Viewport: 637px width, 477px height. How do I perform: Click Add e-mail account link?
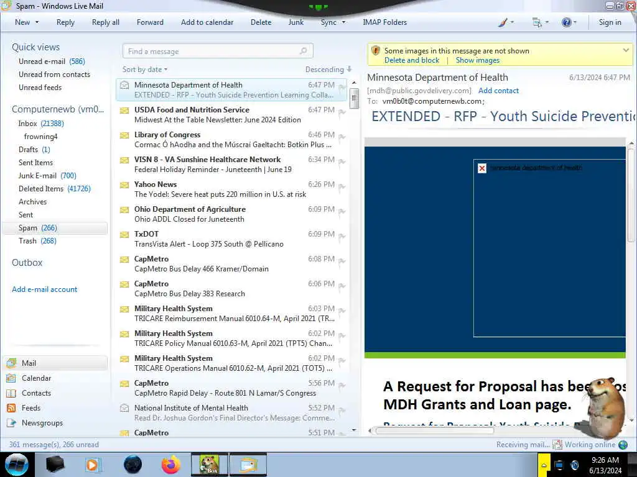[x=44, y=289]
